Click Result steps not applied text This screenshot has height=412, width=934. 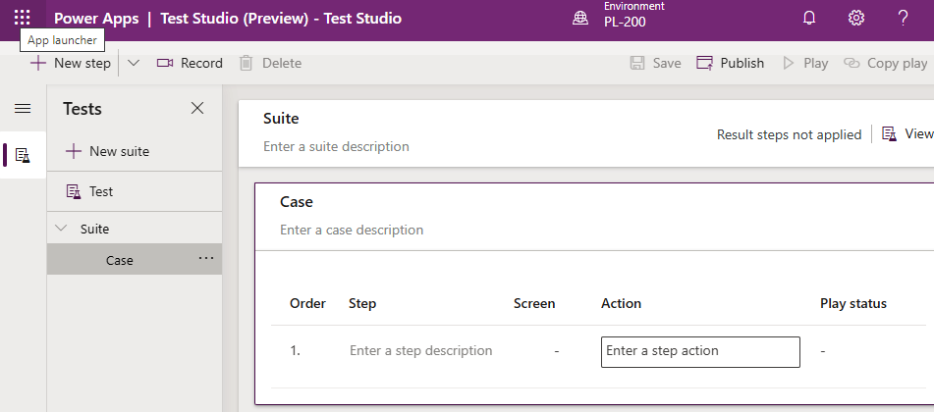click(x=789, y=135)
